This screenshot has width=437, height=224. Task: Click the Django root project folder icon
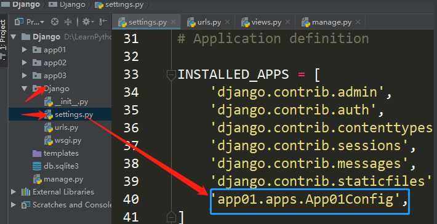pyautogui.click(x=26, y=37)
